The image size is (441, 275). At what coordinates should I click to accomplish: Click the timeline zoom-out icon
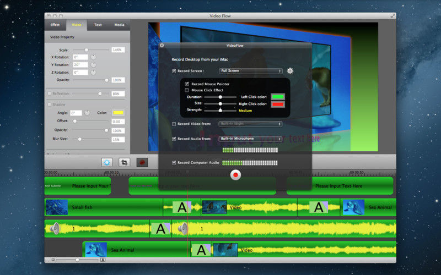click(x=53, y=260)
